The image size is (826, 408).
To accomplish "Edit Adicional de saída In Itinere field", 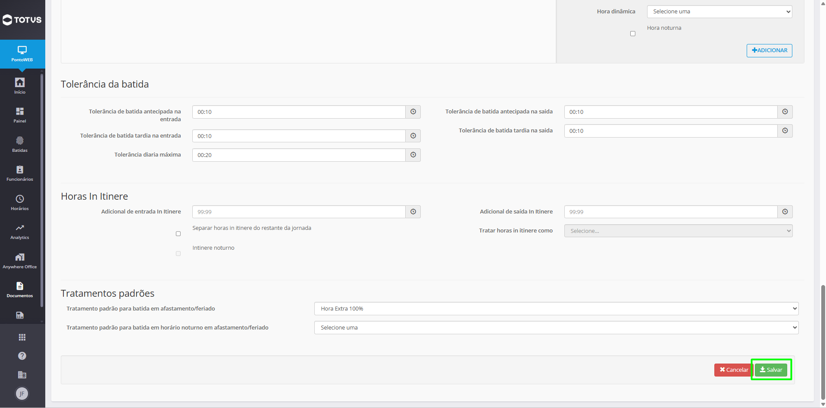I will coord(671,212).
